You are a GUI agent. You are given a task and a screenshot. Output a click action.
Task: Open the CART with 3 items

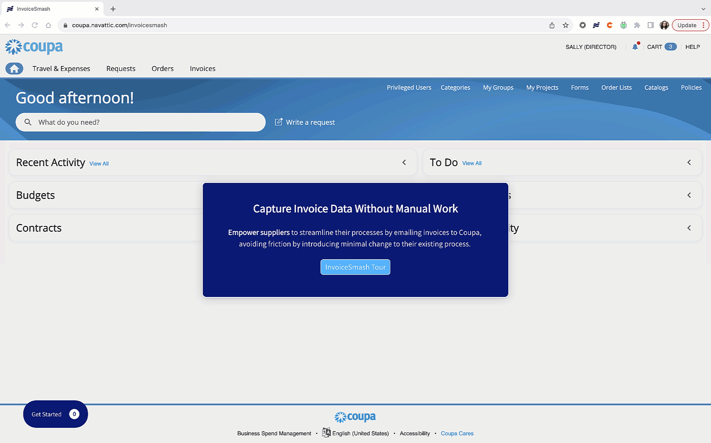[x=661, y=47]
